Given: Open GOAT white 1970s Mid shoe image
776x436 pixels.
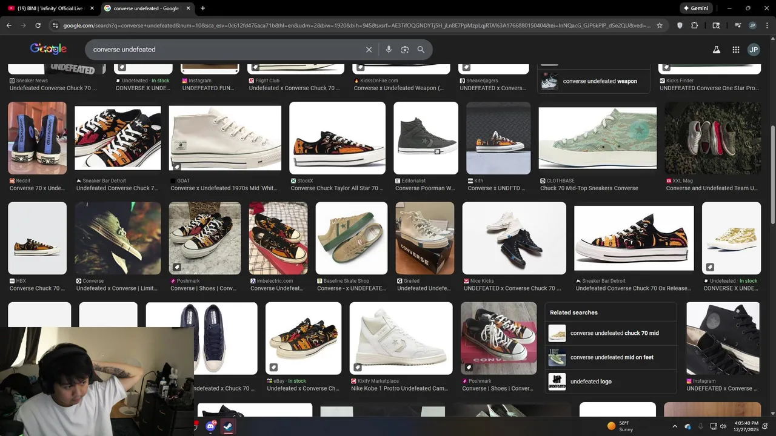Looking at the screenshot, I should point(225,138).
